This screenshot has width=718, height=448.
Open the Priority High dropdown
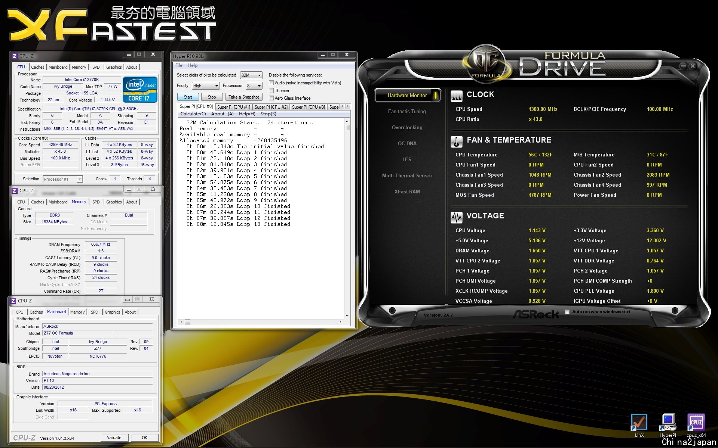[206, 86]
